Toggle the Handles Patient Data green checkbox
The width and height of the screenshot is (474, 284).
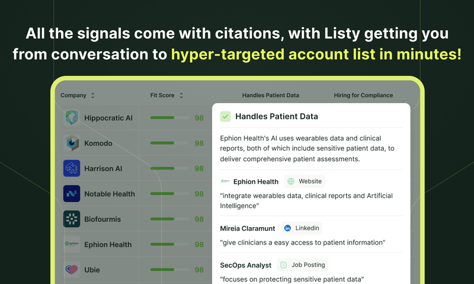click(225, 116)
